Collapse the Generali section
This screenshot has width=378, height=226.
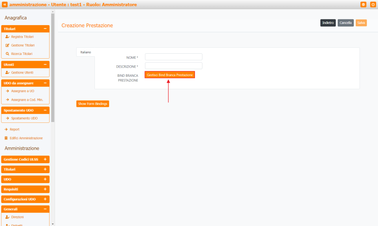tap(45, 209)
